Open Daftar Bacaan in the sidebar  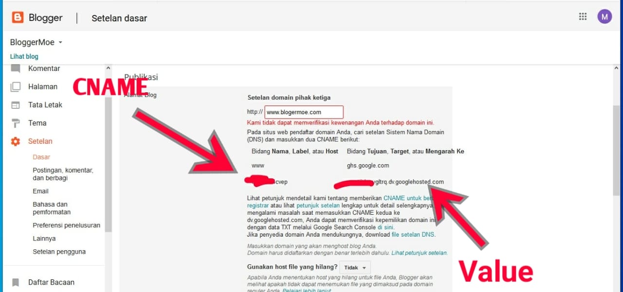51,282
